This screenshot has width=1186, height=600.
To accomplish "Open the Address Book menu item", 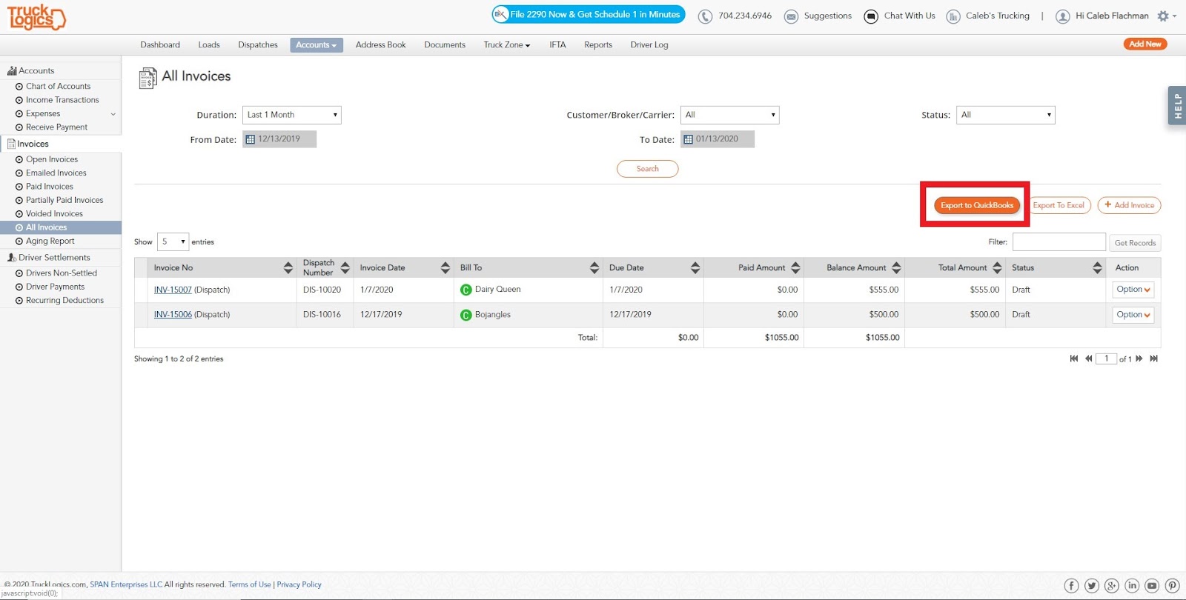I will [x=381, y=45].
